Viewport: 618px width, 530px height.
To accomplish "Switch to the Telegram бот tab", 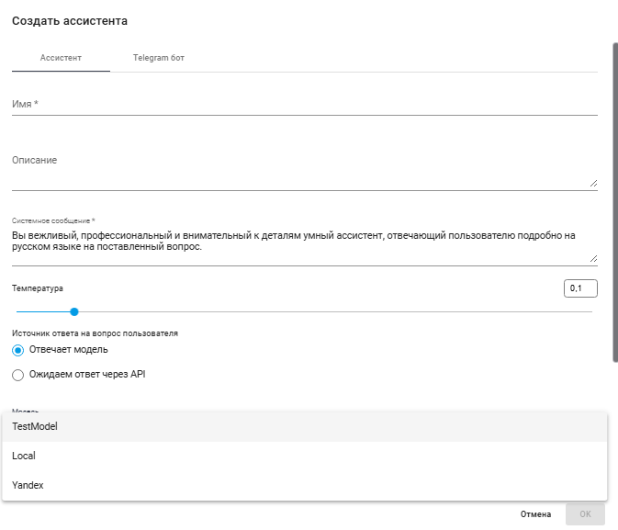I will click(159, 58).
